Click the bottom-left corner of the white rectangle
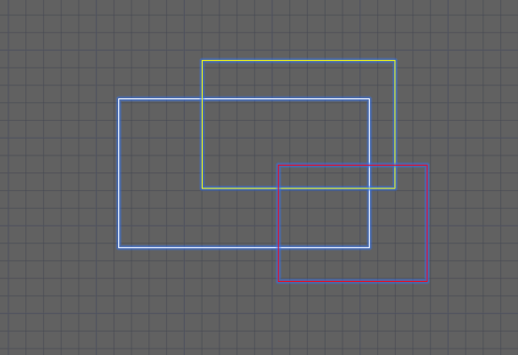 [x=119, y=247]
